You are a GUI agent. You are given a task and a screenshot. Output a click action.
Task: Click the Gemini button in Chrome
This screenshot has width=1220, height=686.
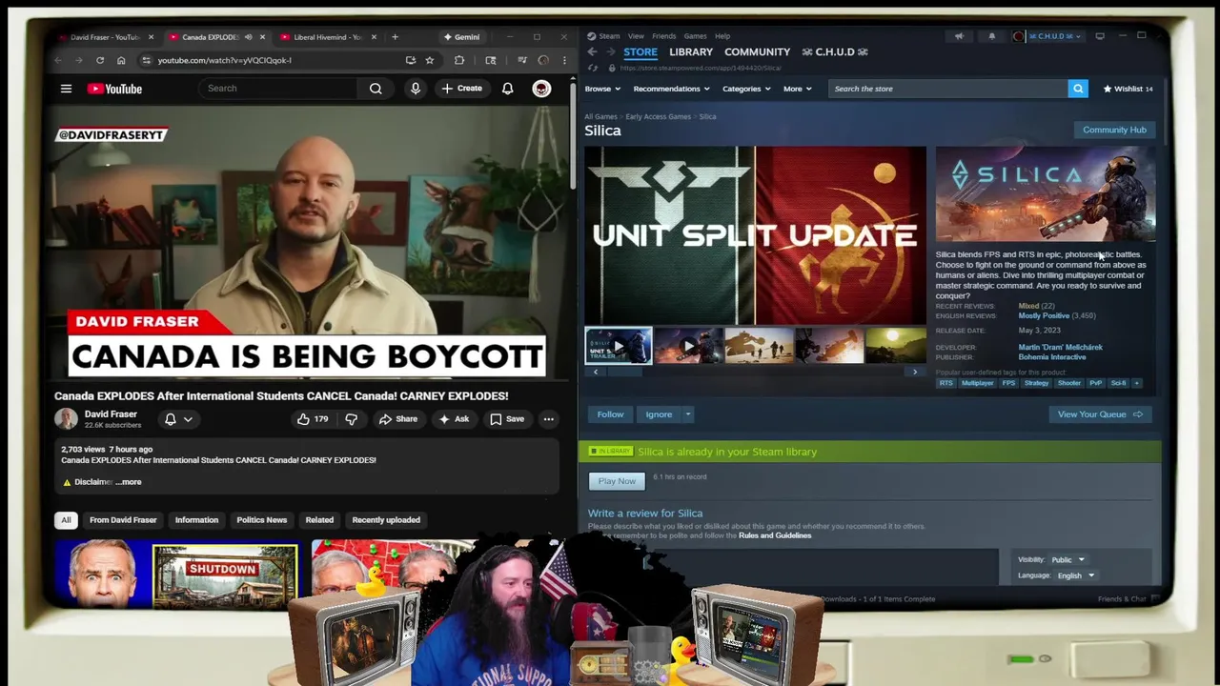click(462, 37)
